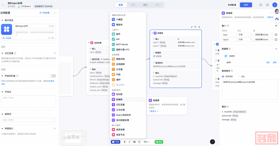Add an MCP Server node from the list
280x146 pixels.
[122, 44]
